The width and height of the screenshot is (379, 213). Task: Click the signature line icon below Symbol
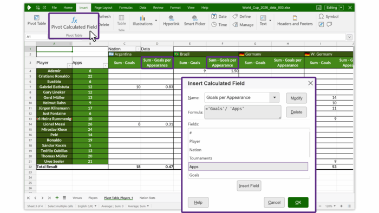(x=321, y=24)
